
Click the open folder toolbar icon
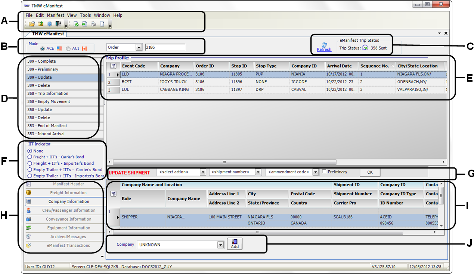pyautogui.click(x=32, y=24)
